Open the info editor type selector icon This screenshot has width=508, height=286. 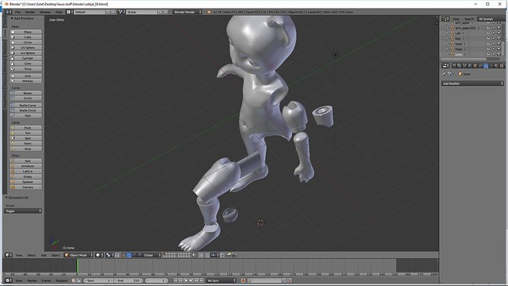click(x=8, y=12)
